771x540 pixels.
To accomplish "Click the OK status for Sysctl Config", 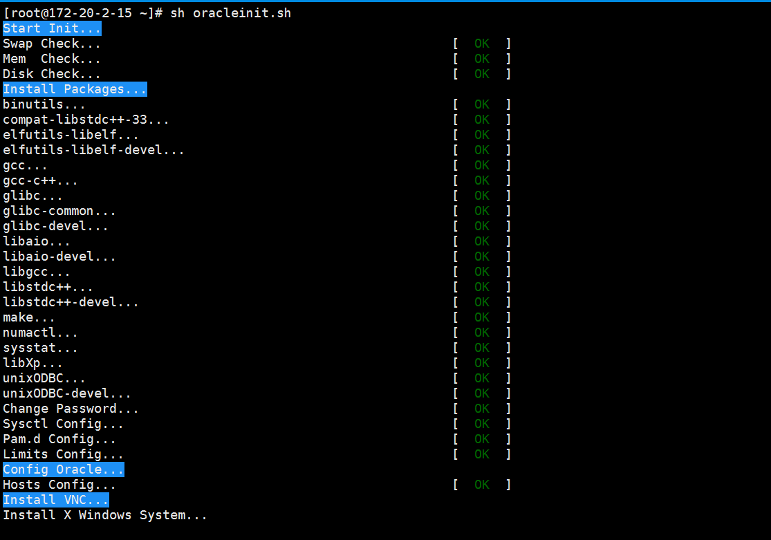I will point(482,425).
